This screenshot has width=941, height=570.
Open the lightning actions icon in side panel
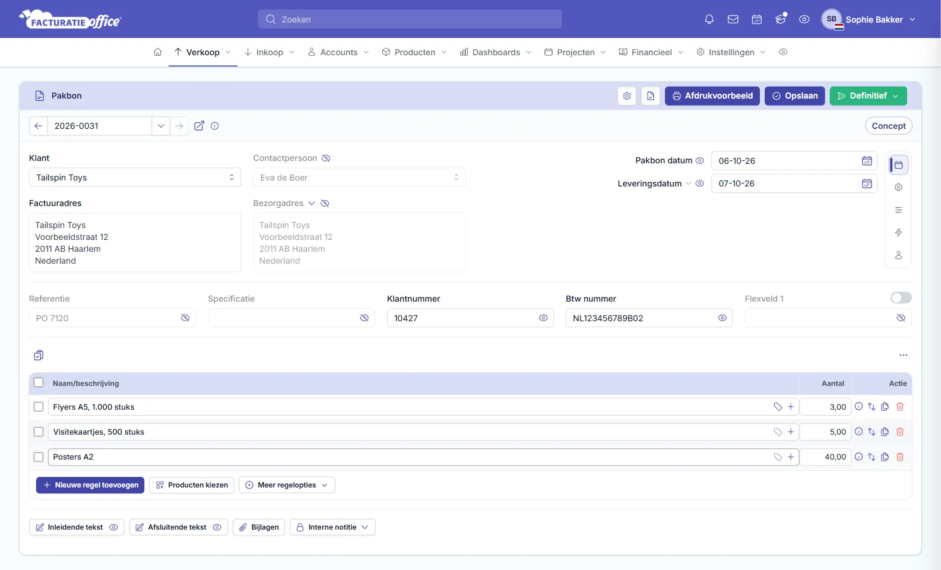tap(899, 233)
